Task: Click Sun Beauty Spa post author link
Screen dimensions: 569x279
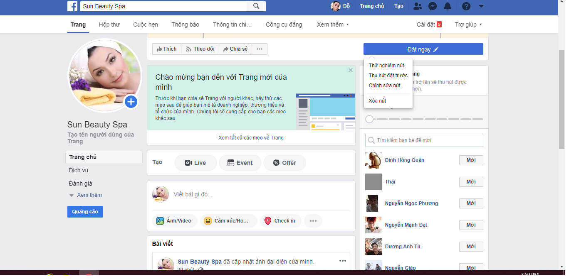Action: pyautogui.click(x=200, y=262)
